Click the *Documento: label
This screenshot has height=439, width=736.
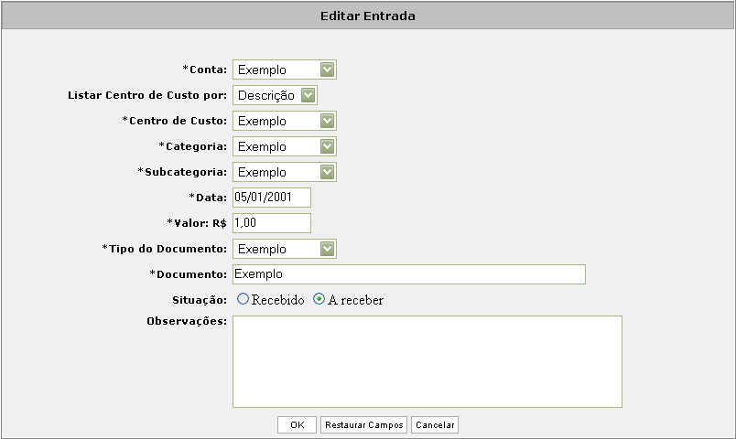click(x=189, y=274)
